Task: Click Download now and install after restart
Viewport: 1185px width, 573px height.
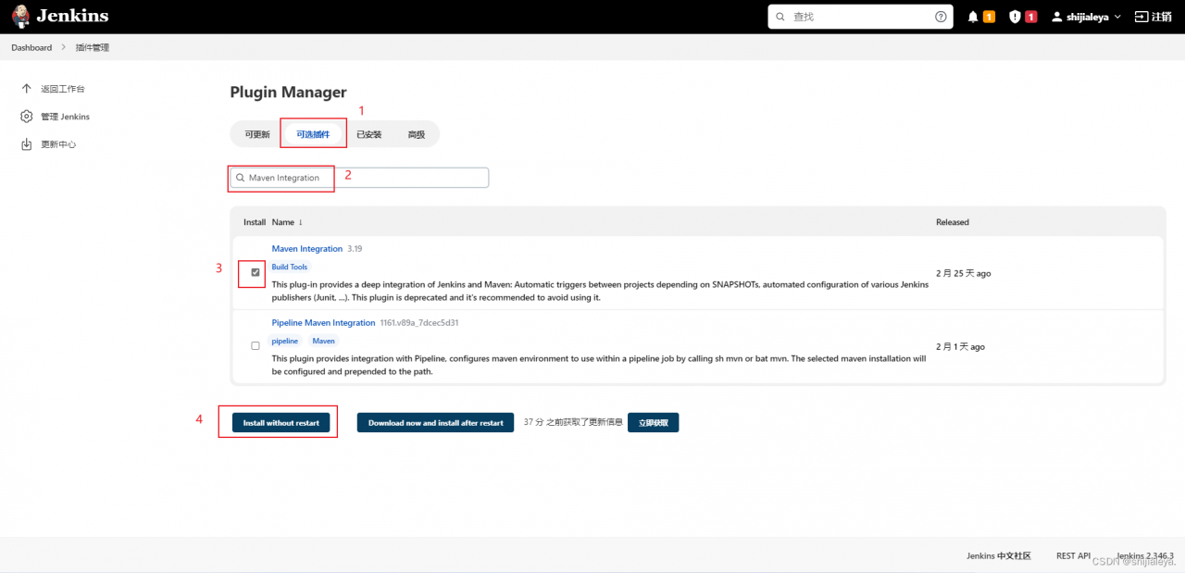Action: coord(436,423)
